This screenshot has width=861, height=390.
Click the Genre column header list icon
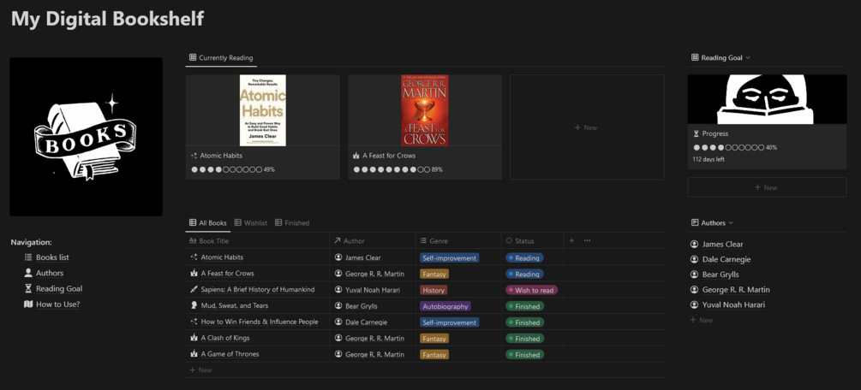(423, 241)
